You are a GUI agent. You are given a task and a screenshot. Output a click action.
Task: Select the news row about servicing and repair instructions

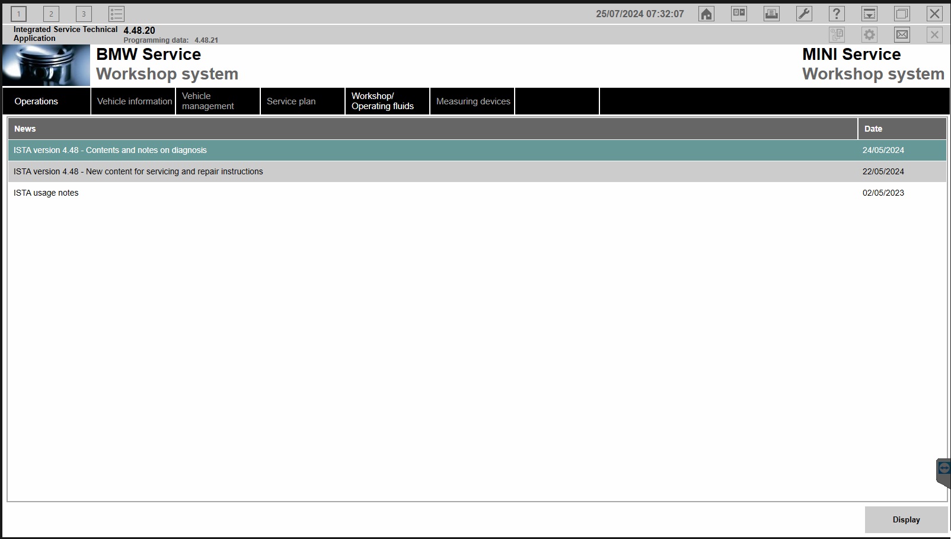pyautogui.click(x=237, y=171)
